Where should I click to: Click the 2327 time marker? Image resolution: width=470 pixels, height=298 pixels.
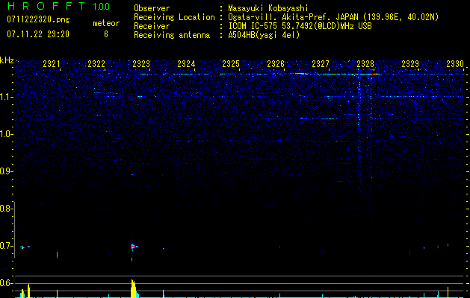click(320, 63)
